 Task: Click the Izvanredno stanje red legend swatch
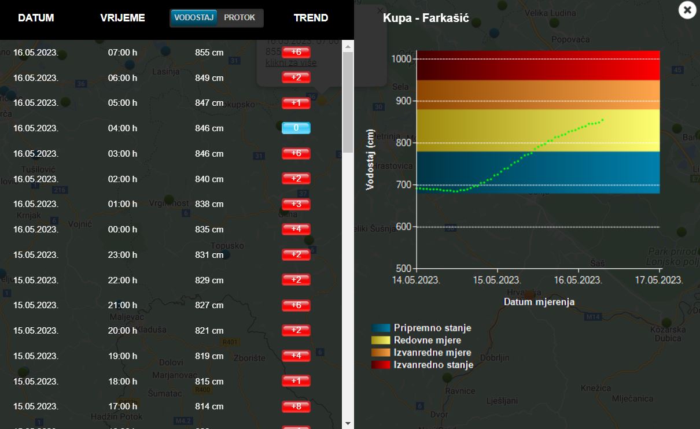[381, 365]
